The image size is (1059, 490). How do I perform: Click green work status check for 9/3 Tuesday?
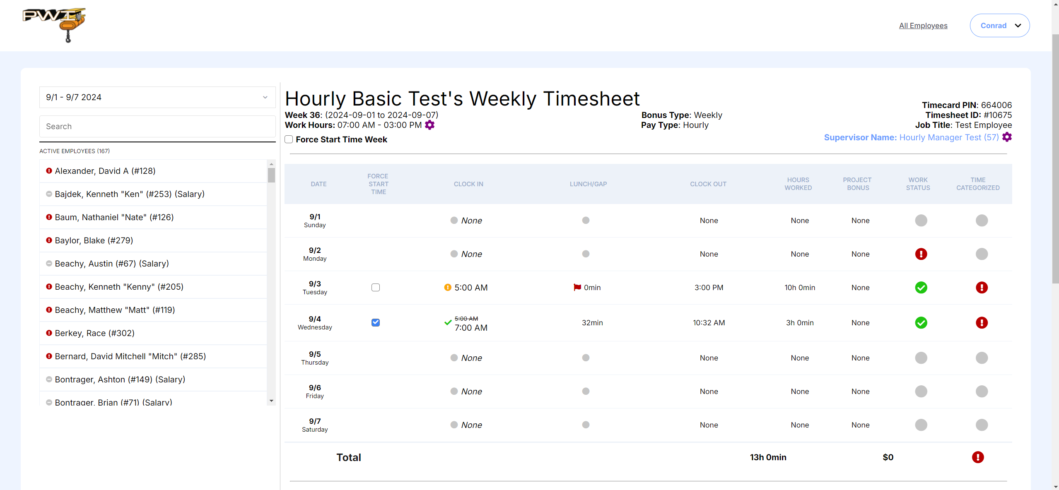tap(921, 287)
